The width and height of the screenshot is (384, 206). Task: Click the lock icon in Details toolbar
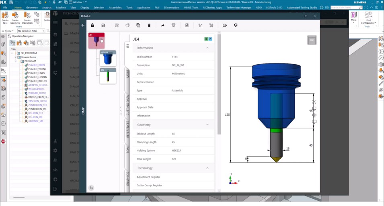(92, 25)
